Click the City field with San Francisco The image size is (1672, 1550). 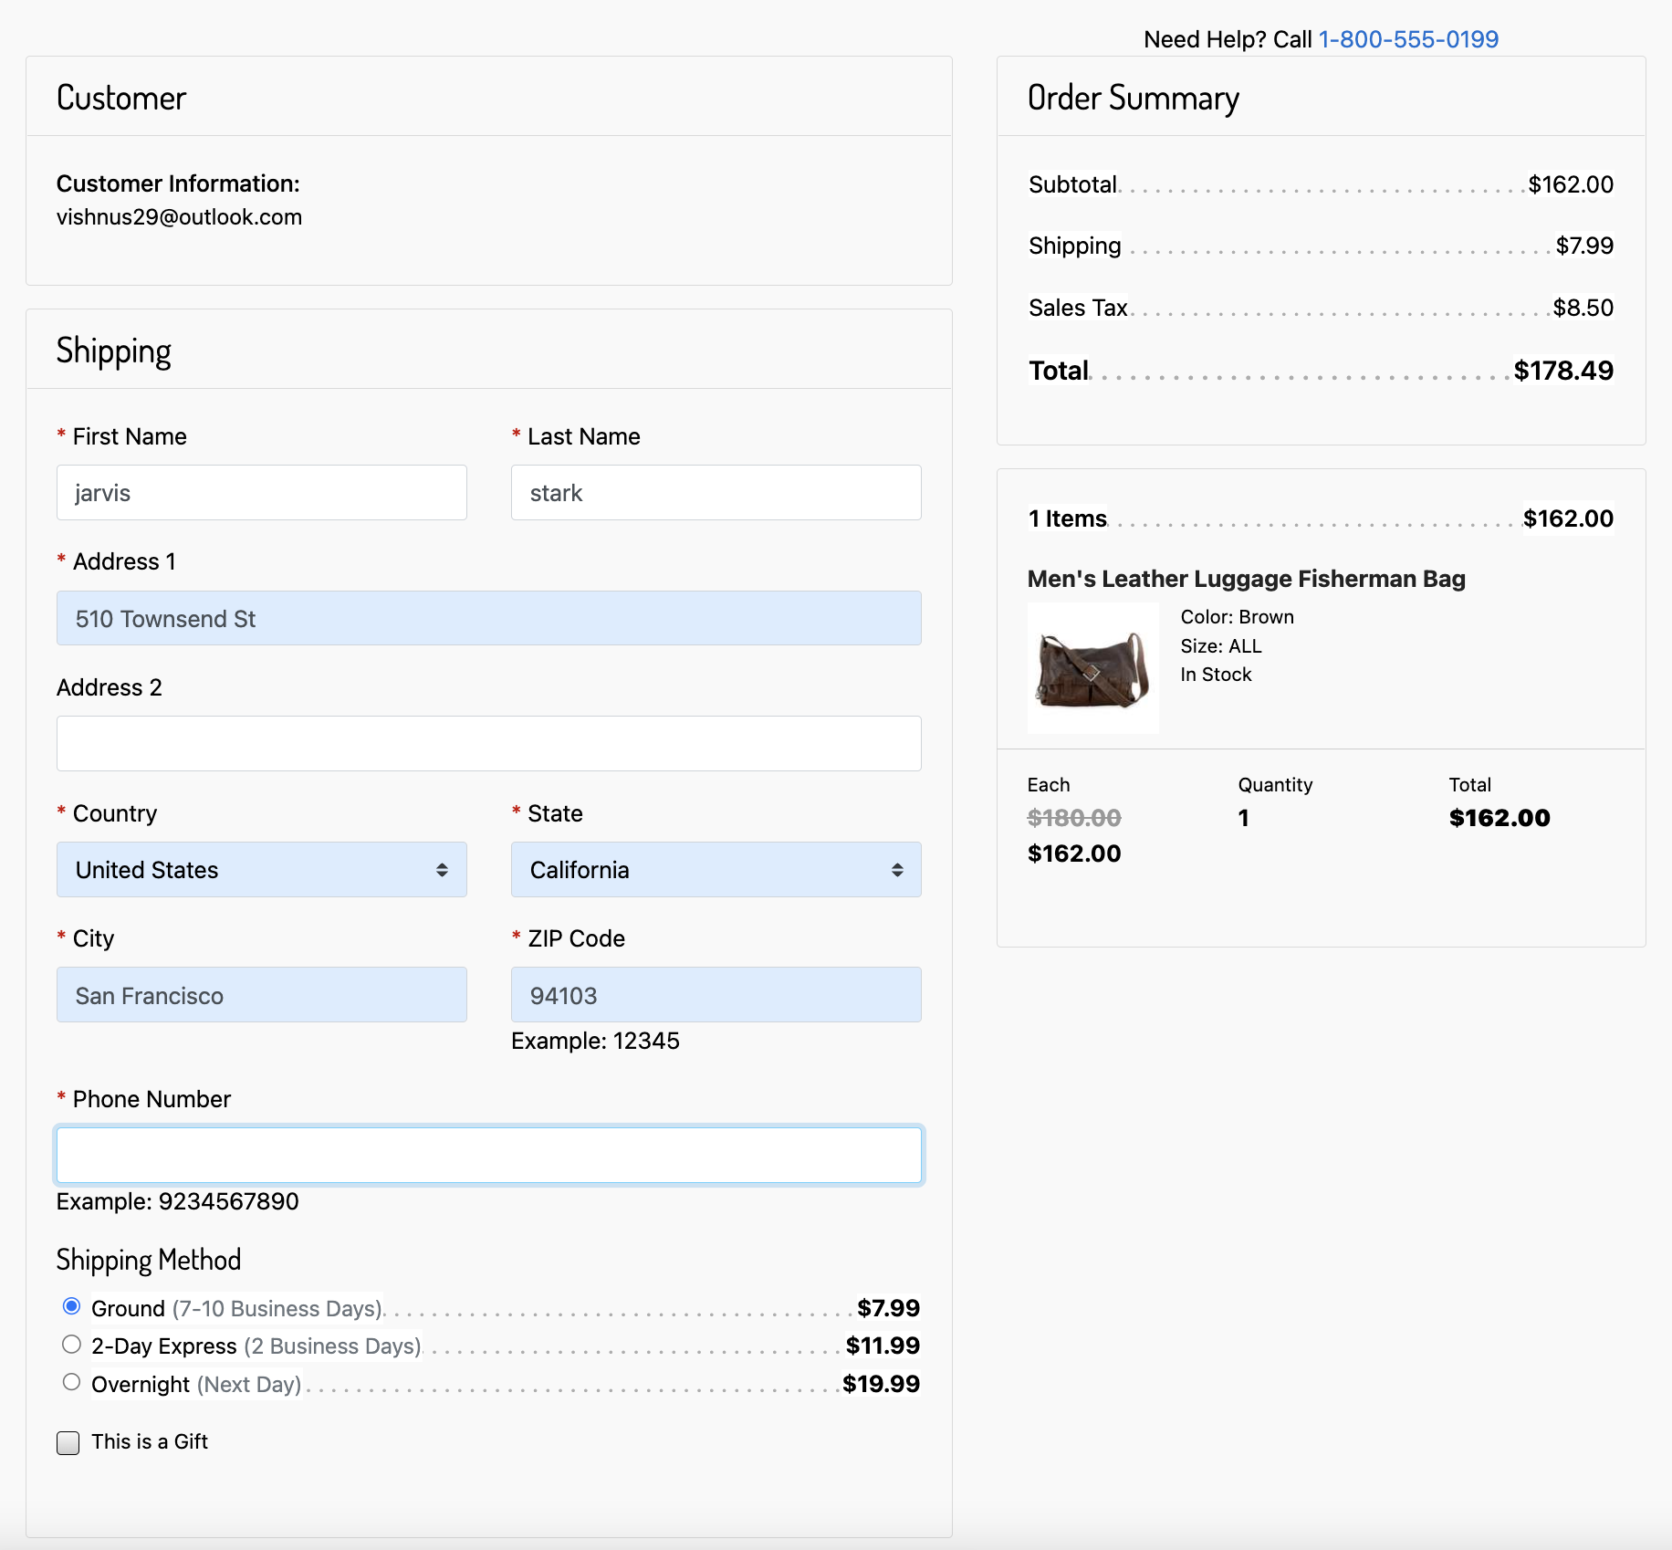[x=261, y=995]
